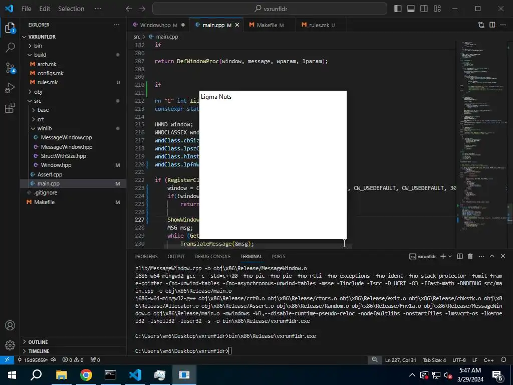Toggle secondary side bar layout icon
The image size is (513, 385).
pos(424,9)
